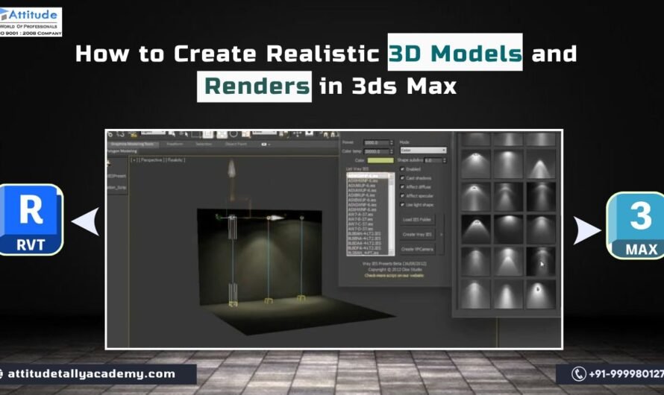Click the Undo icon in 3ds Max toolbar
This screenshot has height=395, width=664.
tap(110, 133)
